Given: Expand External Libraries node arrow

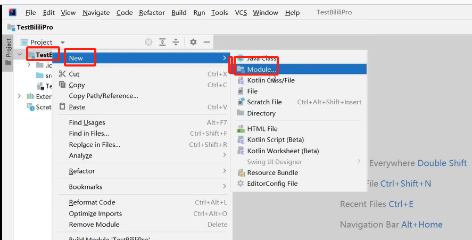Looking at the screenshot, I should pyautogui.click(x=20, y=96).
